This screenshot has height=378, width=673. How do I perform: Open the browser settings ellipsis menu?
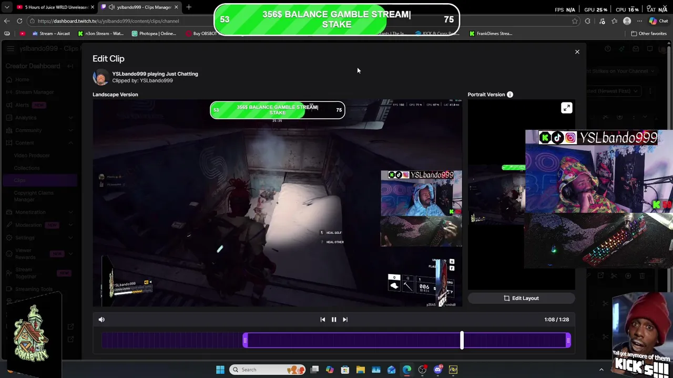(639, 21)
